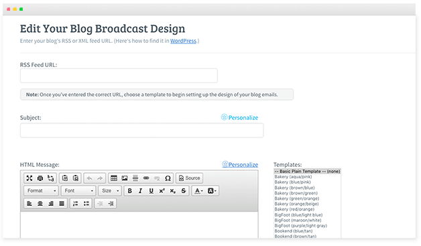The width and height of the screenshot is (421, 246).
Task: Open find and replace in the editor toolbar
Action: [50, 178]
